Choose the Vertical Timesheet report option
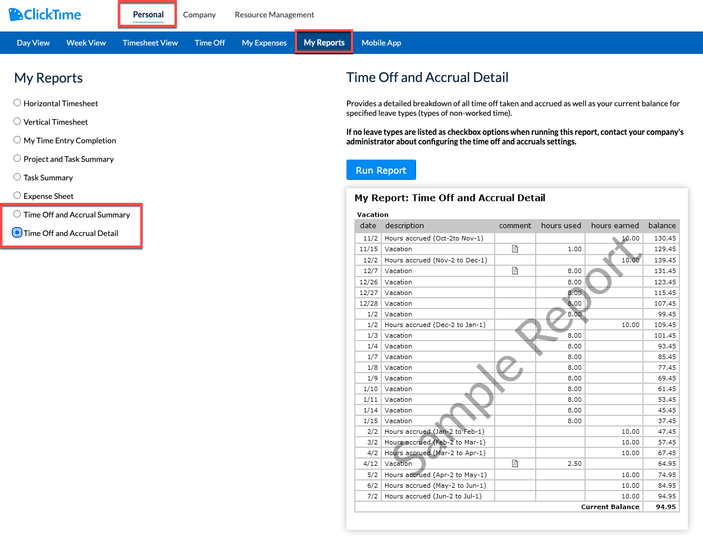Viewport: 703px width, 540px height. coord(17,121)
